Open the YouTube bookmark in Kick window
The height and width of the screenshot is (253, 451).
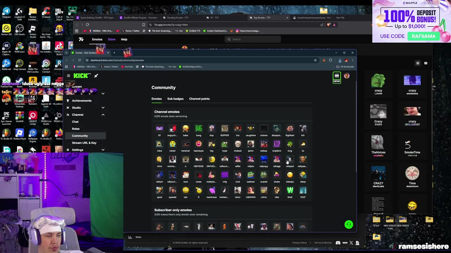coord(127,67)
